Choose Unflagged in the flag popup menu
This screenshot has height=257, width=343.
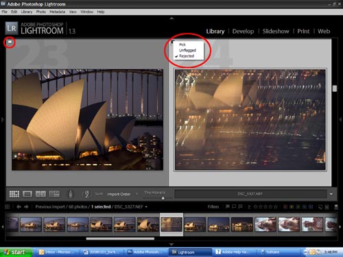pos(187,50)
